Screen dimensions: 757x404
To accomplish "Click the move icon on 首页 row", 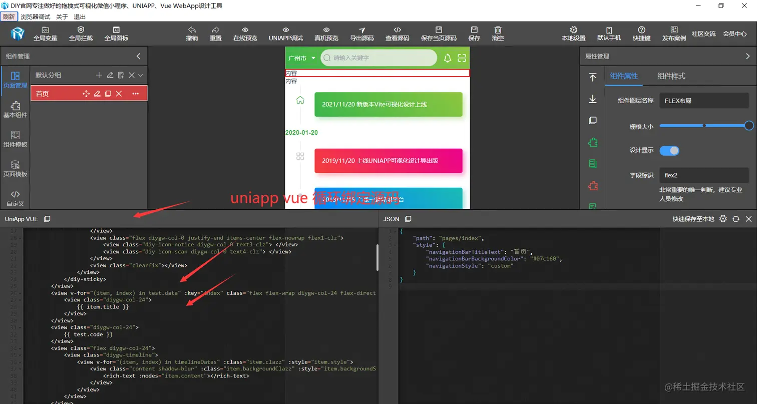I will point(86,94).
